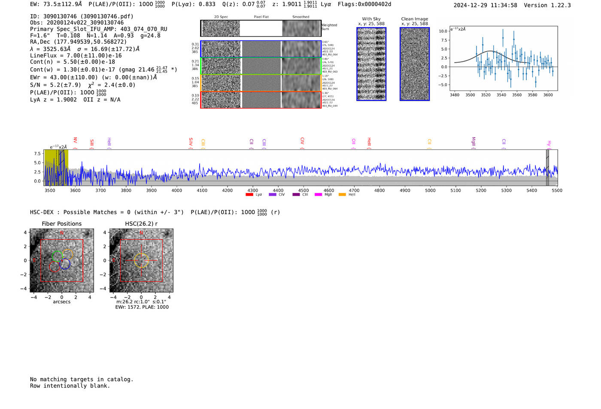This screenshot has width=601, height=409.
Task: Click the NV line marker above spectrum
Action: coord(75,143)
